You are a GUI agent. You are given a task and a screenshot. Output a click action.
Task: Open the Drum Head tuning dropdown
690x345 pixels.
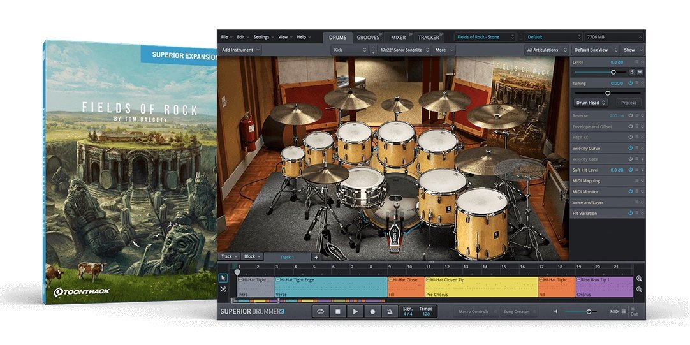(591, 102)
